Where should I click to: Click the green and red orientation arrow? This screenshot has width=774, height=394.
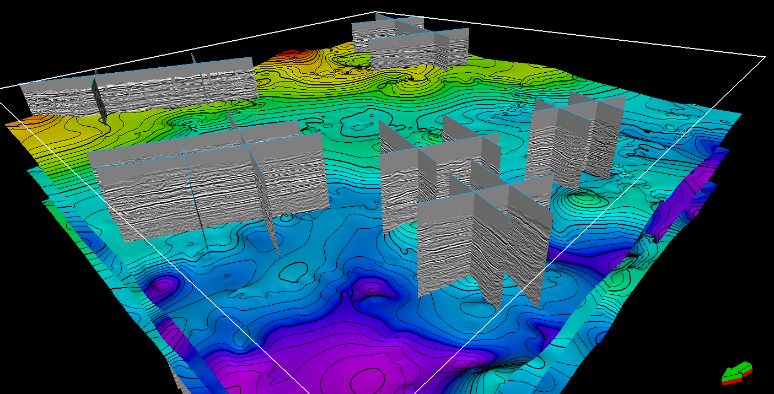click(x=737, y=373)
